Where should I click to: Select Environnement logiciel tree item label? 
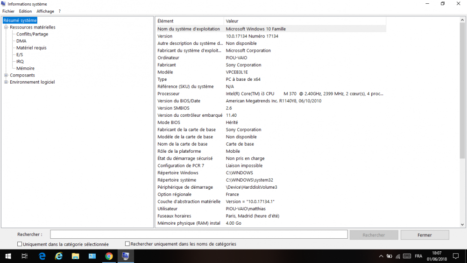point(32,82)
